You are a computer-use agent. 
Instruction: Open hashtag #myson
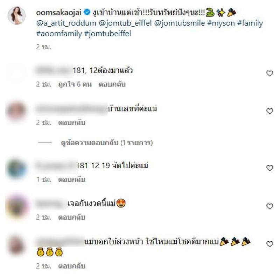(x=221, y=23)
